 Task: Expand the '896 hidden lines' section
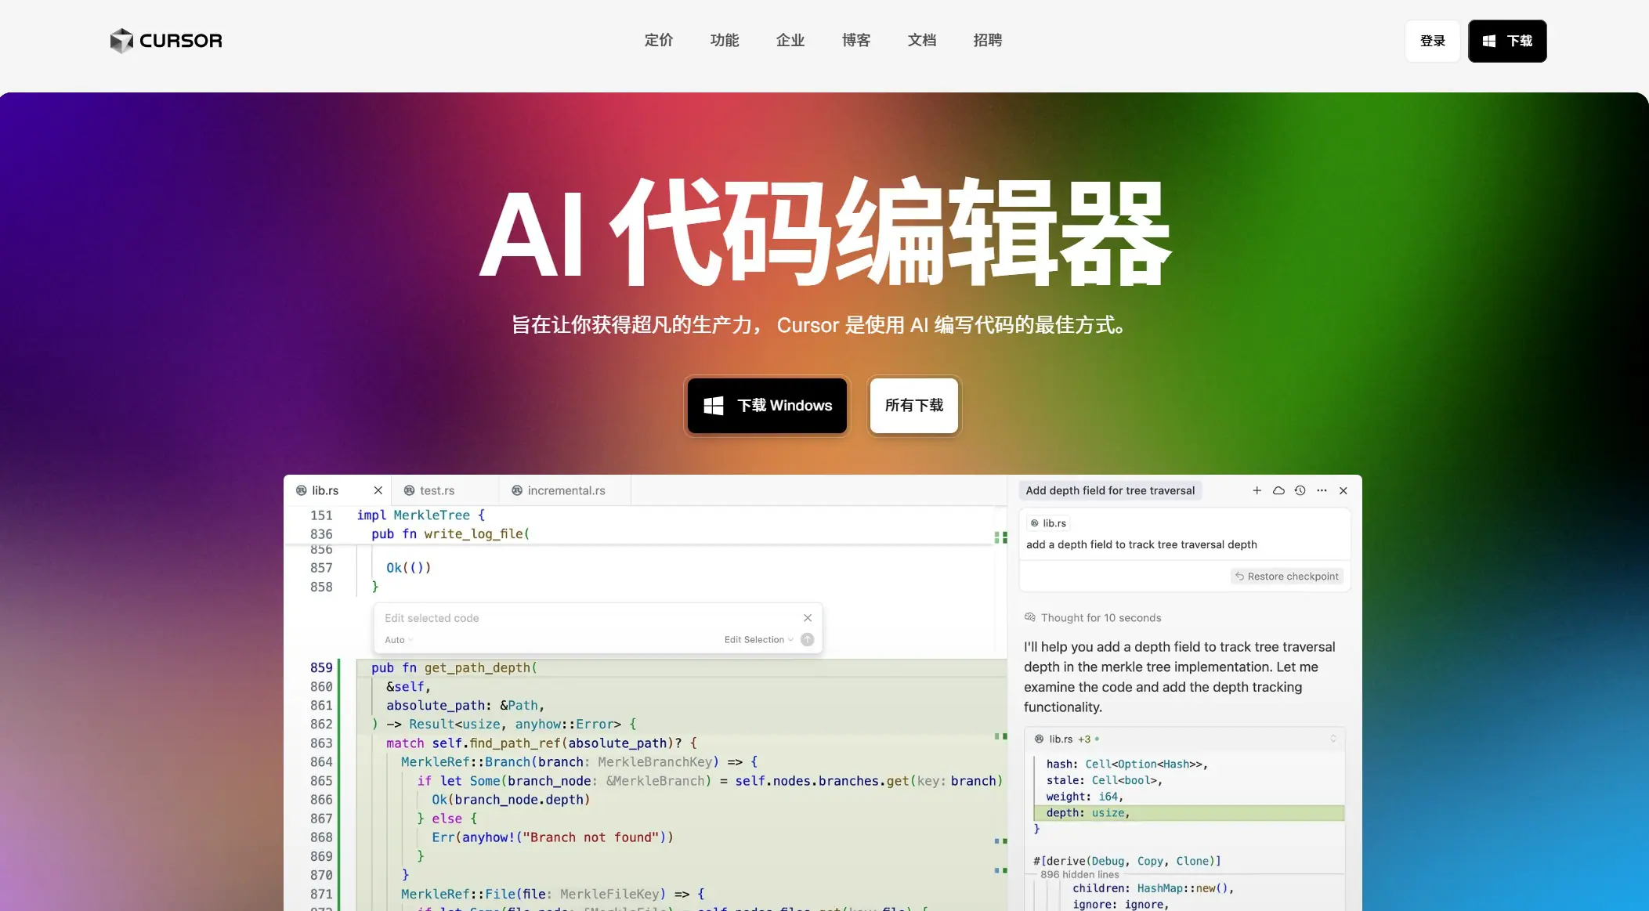[1079, 874]
